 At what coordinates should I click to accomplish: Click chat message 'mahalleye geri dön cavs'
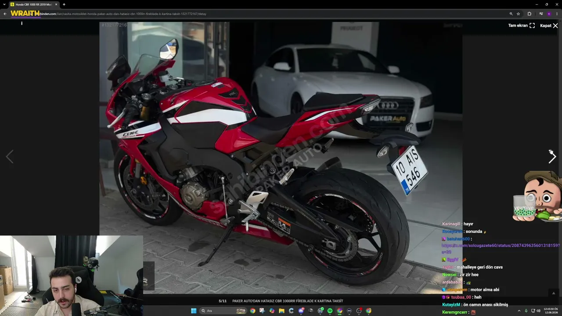coord(479,267)
